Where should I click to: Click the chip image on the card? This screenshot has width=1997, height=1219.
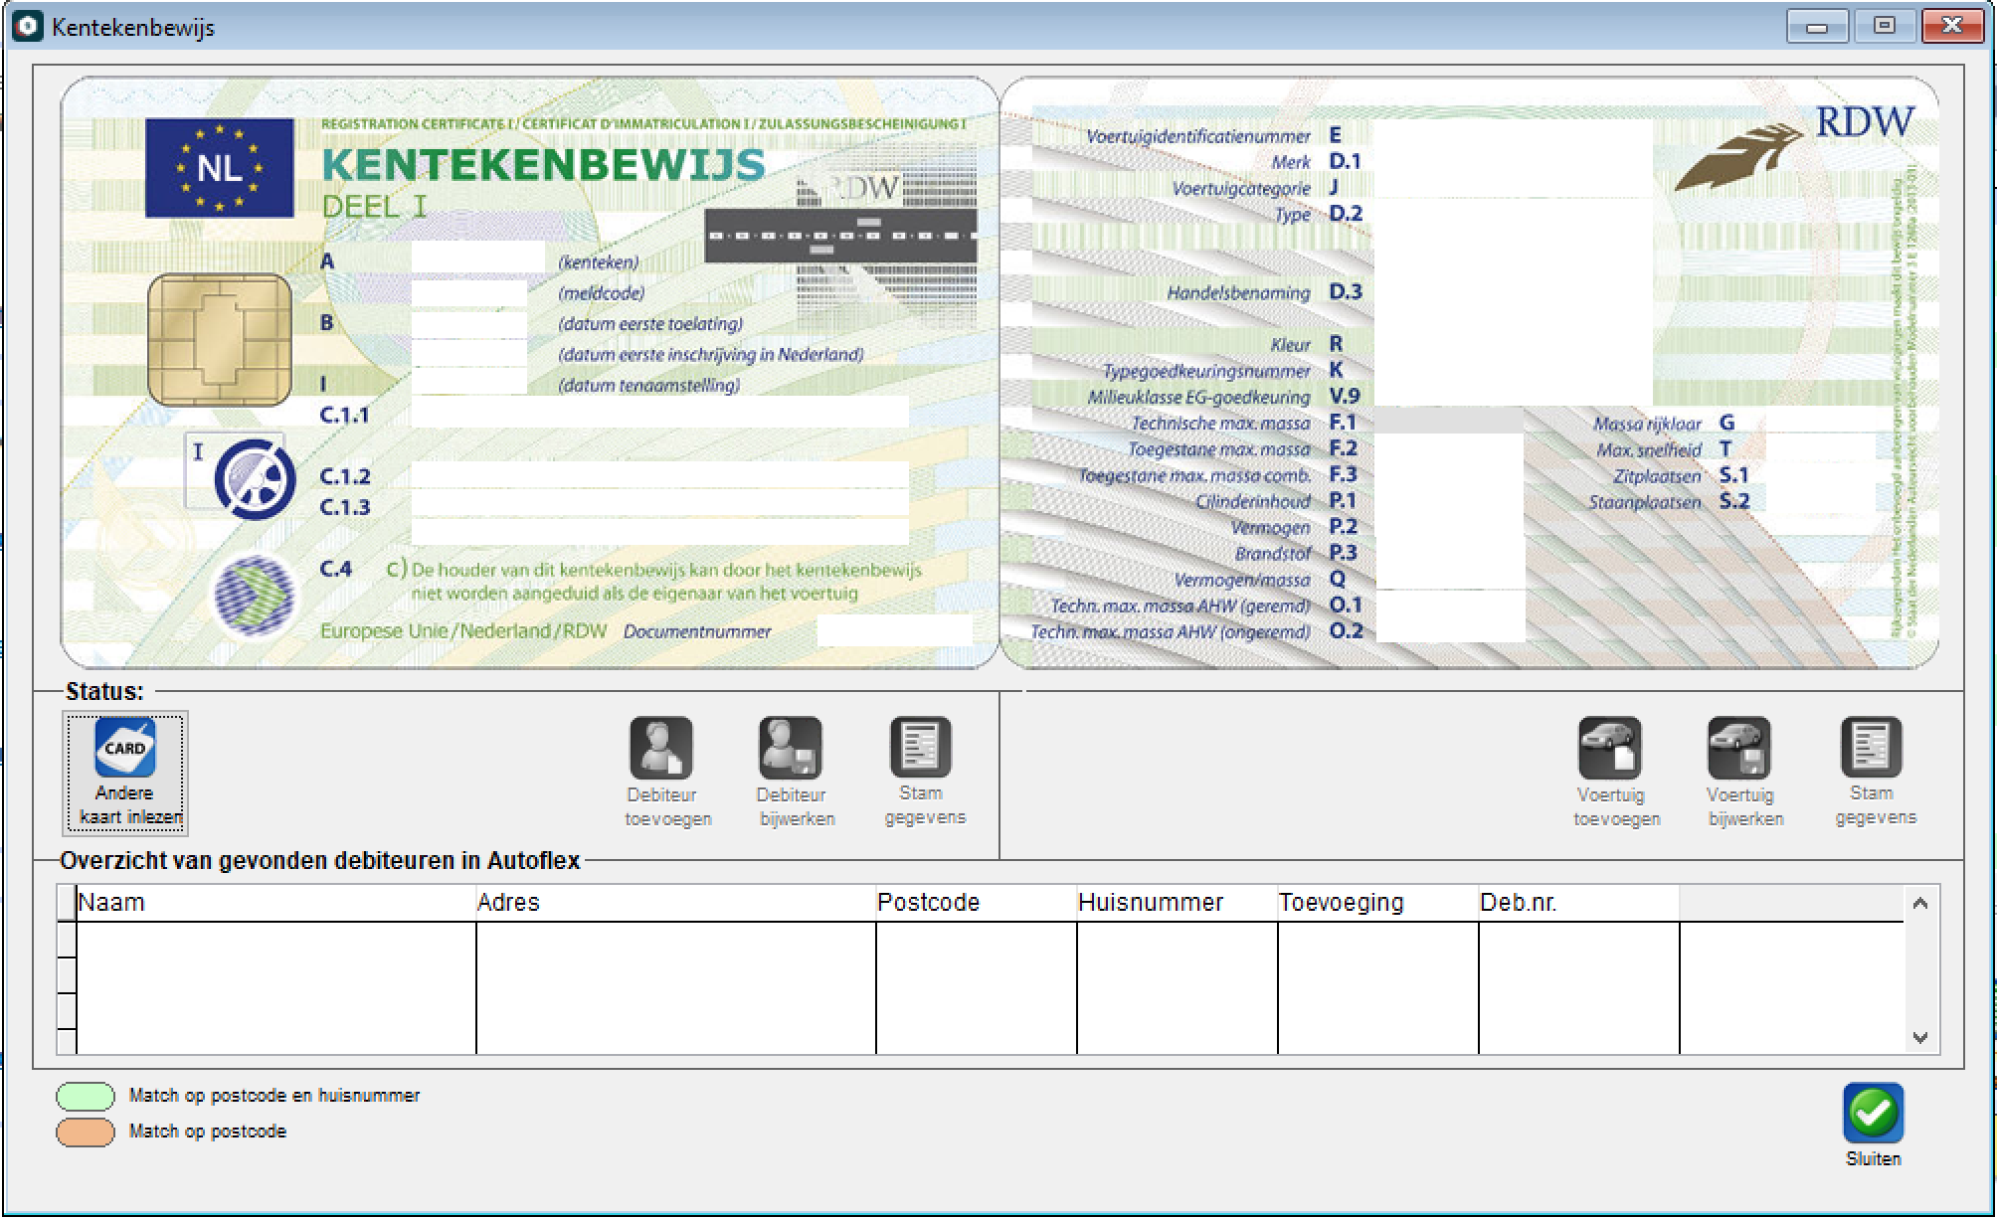pyautogui.click(x=220, y=340)
